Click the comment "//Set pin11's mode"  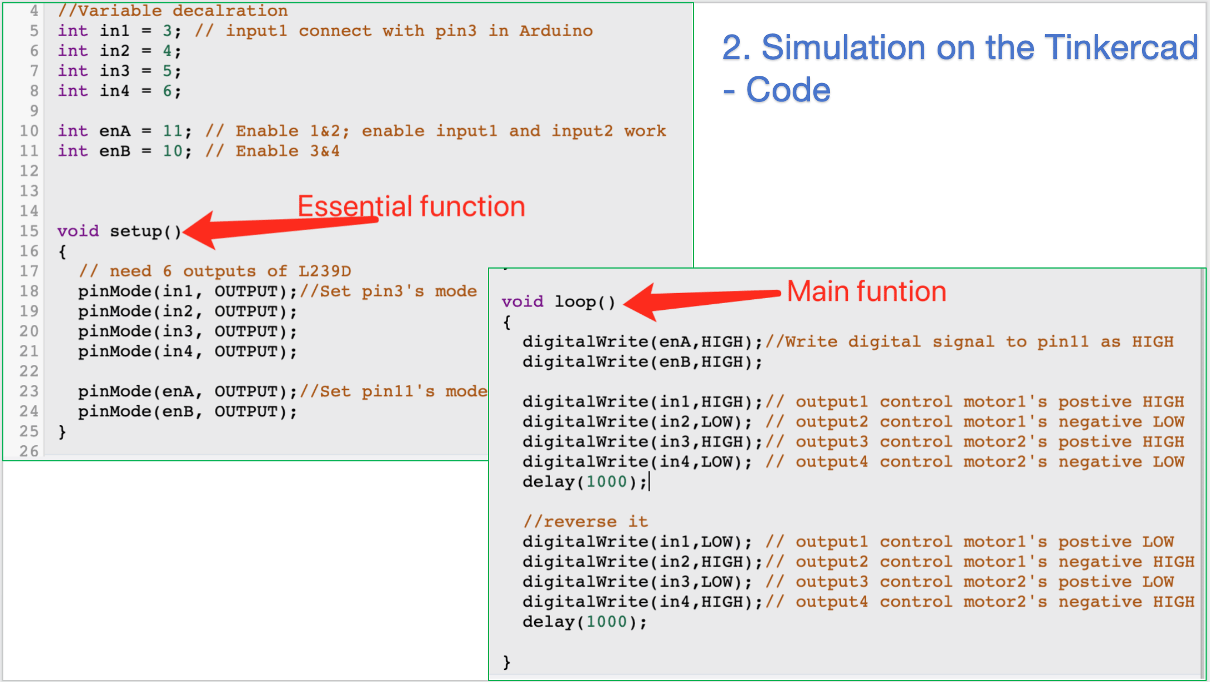point(393,392)
